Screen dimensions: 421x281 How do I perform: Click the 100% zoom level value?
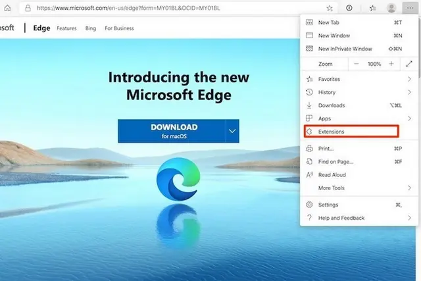[374, 64]
